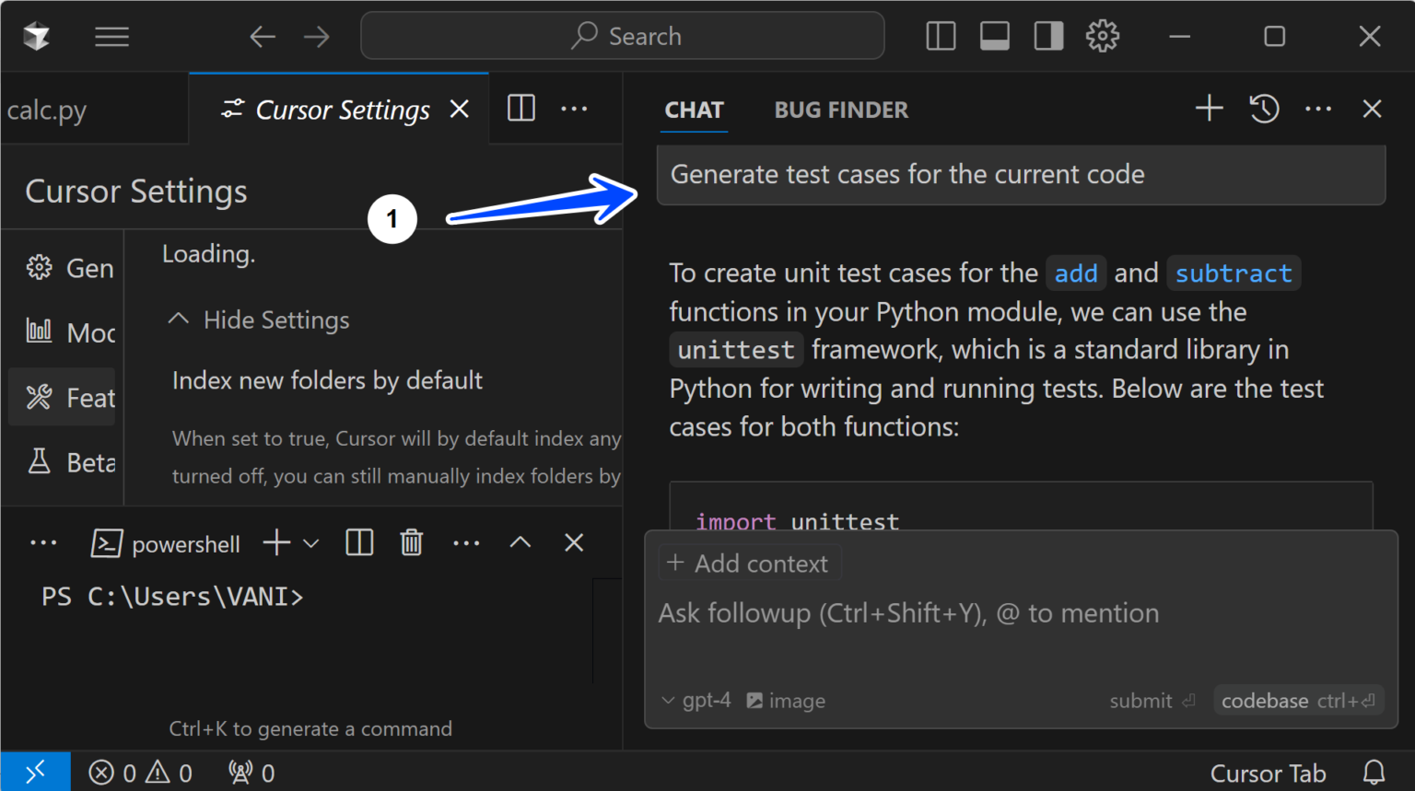Toggle the secondary sidebar visibility
The height and width of the screenshot is (791, 1415).
(x=1047, y=36)
